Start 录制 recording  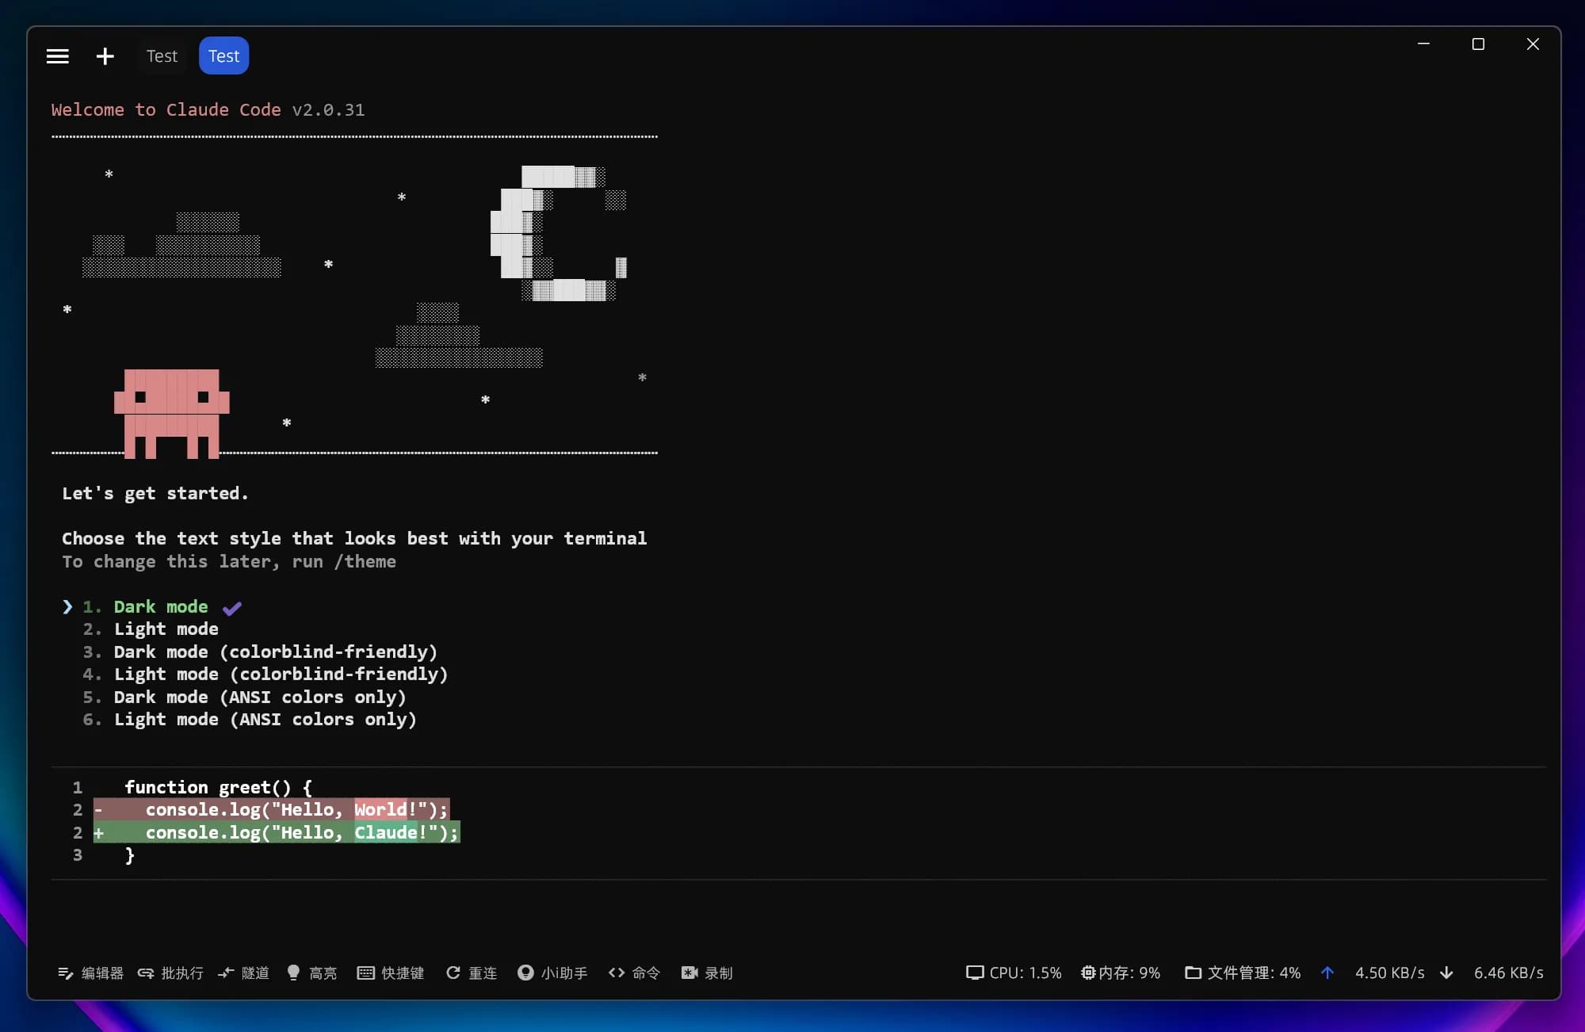(x=707, y=973)
